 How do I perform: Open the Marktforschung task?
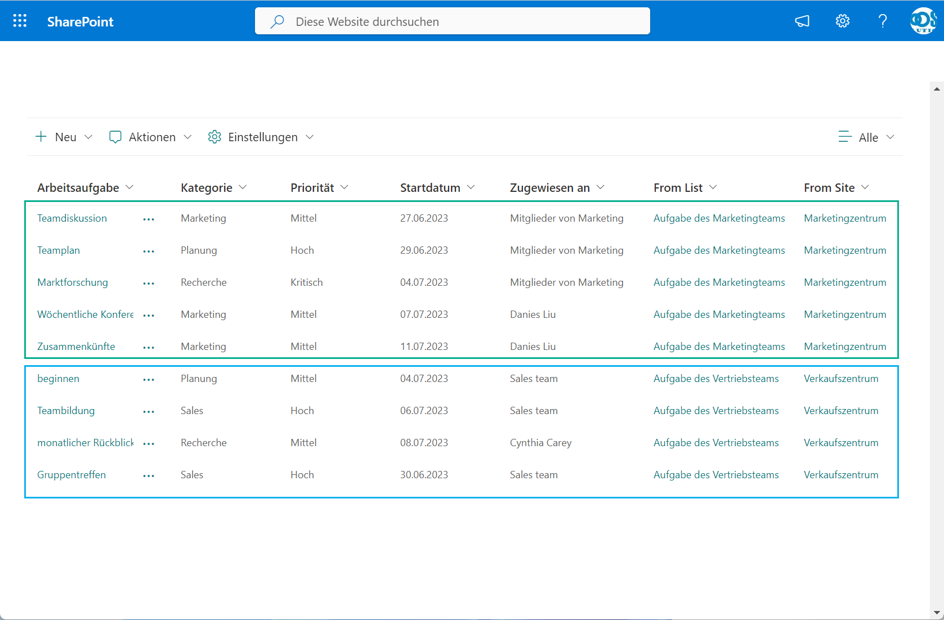tap(73, 282)
